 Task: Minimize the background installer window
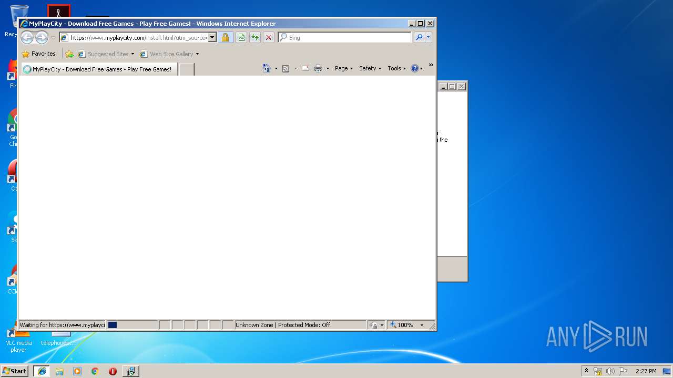[443, 87]
